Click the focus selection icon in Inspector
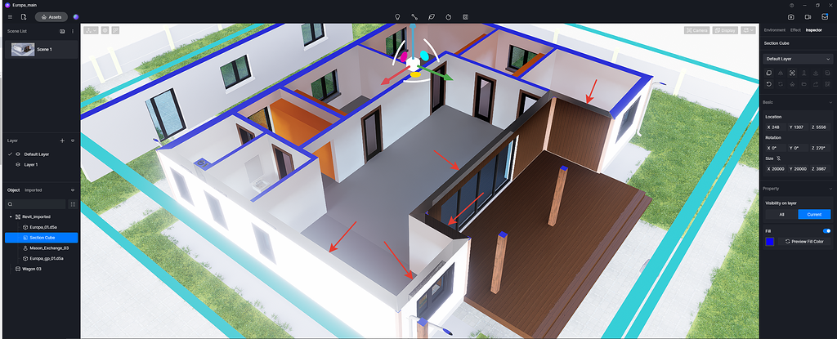 click(x=792, y=74)
